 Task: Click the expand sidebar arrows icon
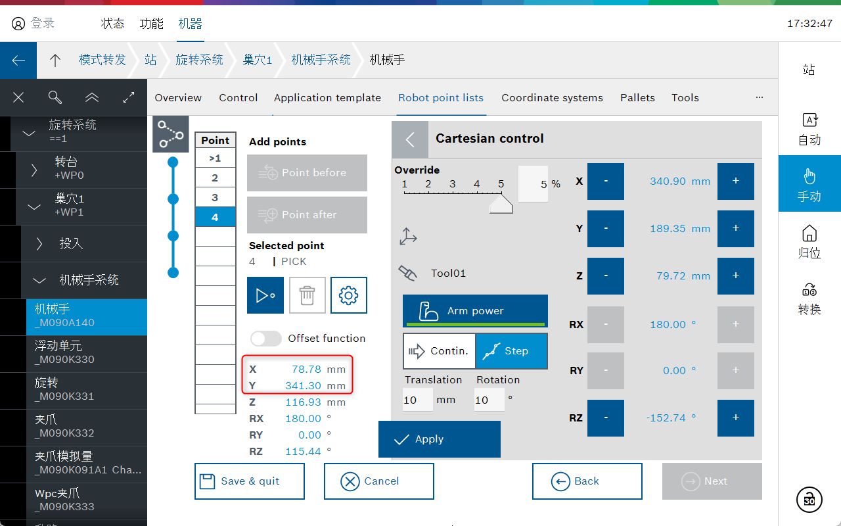[129, 97]
